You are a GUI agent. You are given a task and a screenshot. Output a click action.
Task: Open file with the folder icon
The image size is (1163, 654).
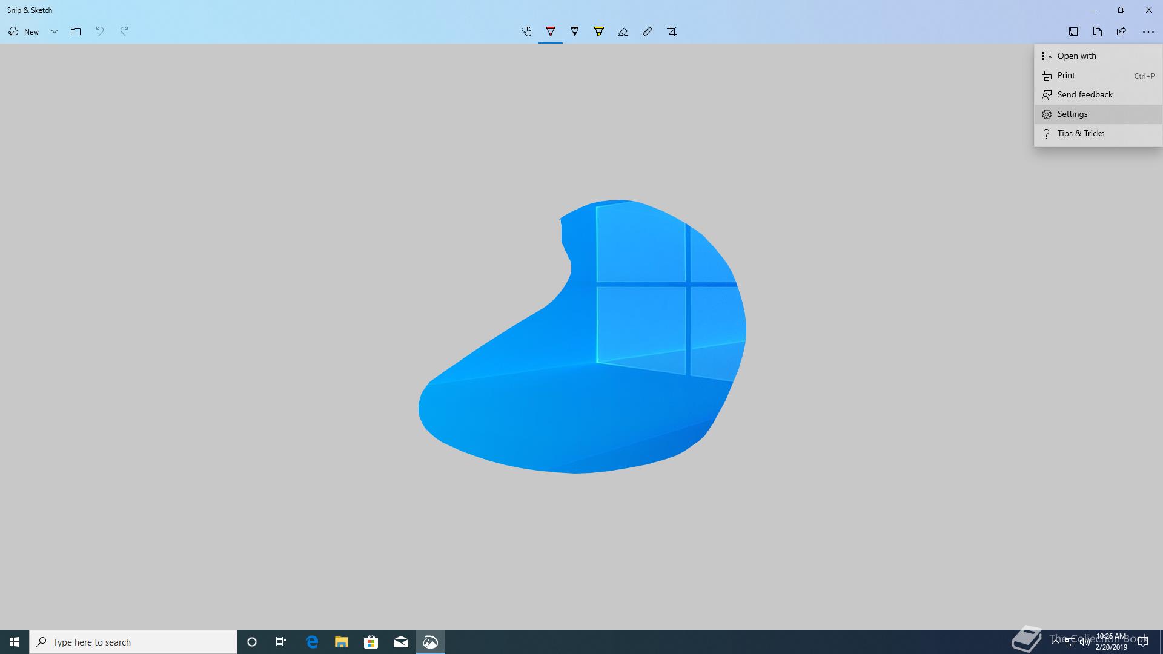[76, 31]
